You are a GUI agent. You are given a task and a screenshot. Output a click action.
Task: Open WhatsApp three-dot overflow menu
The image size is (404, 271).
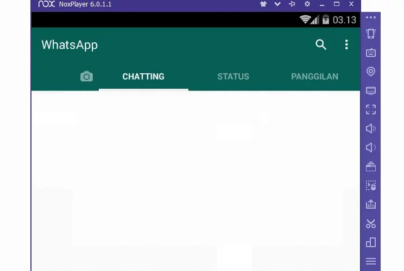pos(346,44)
